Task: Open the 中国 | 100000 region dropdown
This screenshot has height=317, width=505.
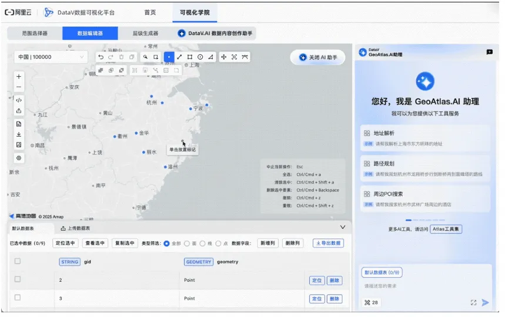Action: [51, 57]
